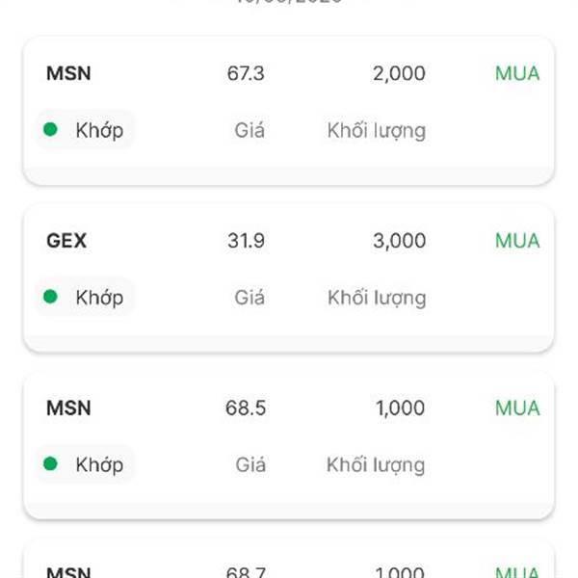
Task: Click the volume value 3,000
Action: tap(399, 241)
